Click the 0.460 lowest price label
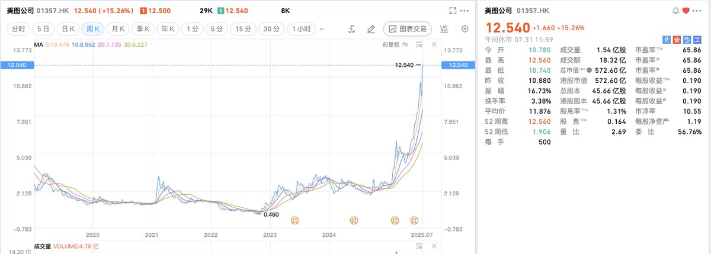The image size is (711, 254). point(271,215)
